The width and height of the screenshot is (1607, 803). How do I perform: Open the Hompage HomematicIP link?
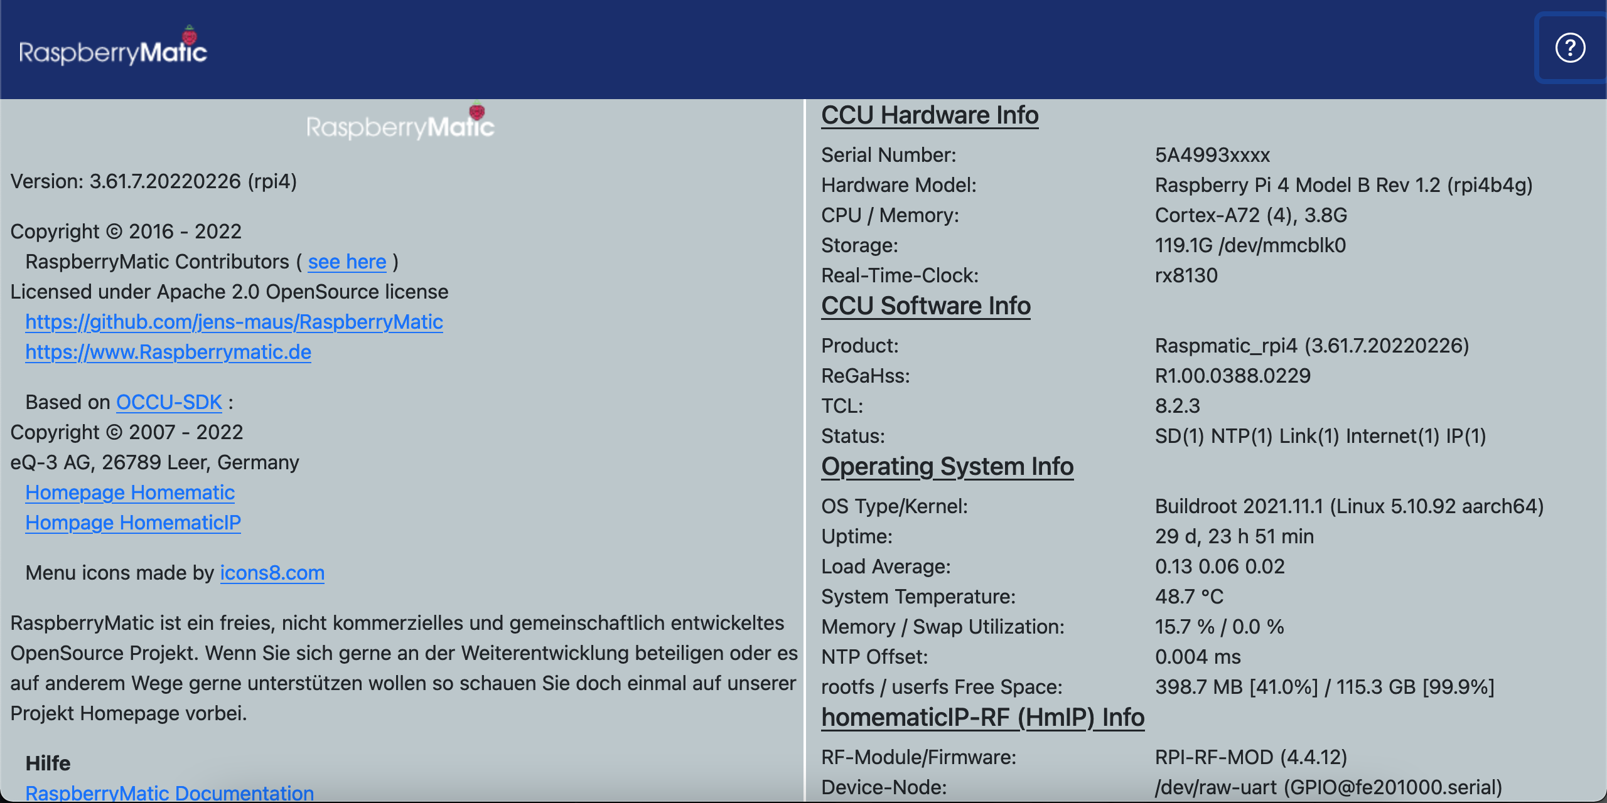click(x=133, y=522)
